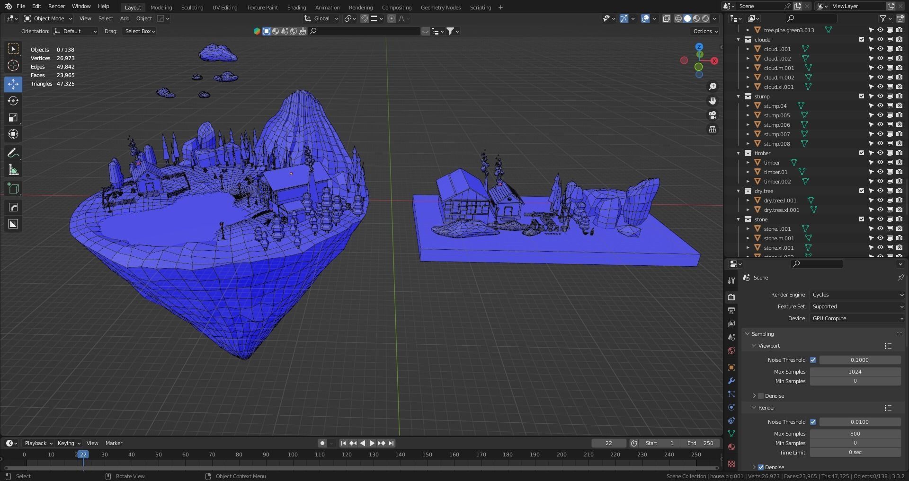Adjust Viewport Max Samples 1024 field

[855, 372]
